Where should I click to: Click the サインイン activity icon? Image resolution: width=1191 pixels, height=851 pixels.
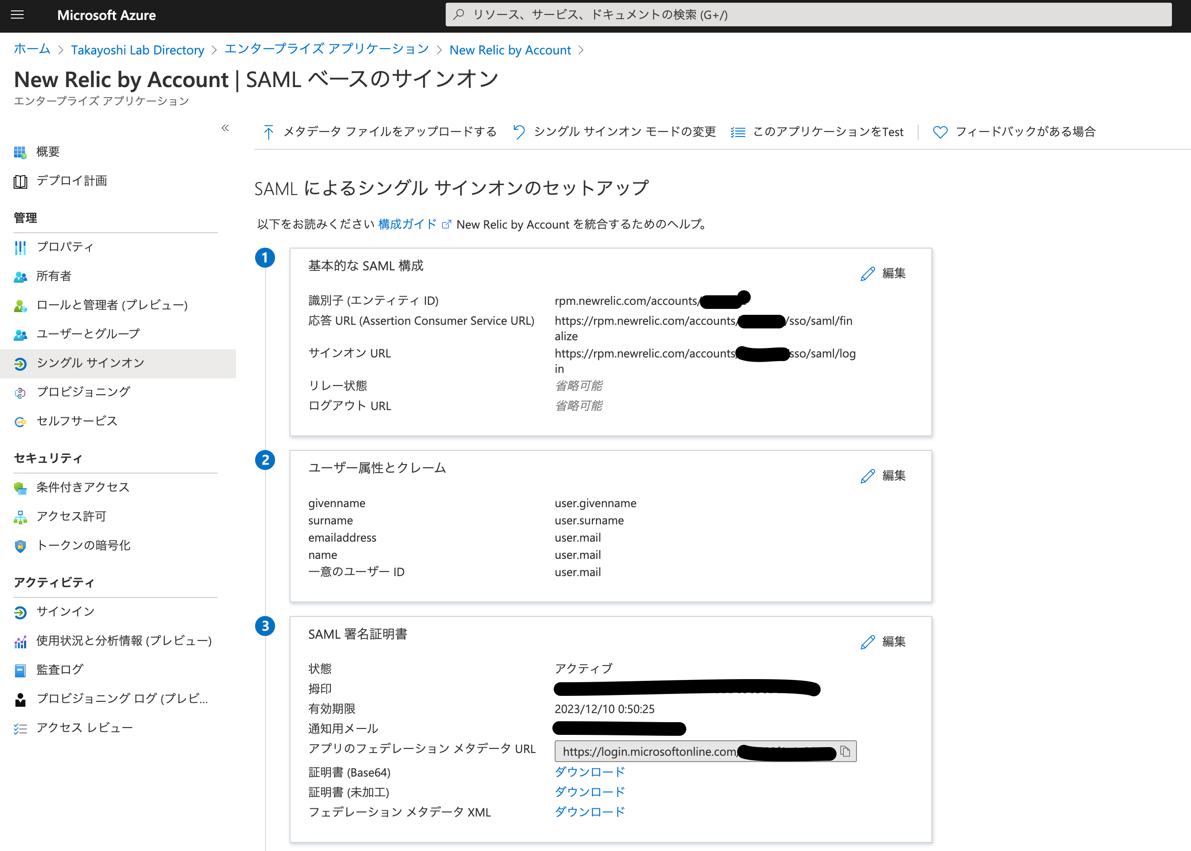(20, 612)
